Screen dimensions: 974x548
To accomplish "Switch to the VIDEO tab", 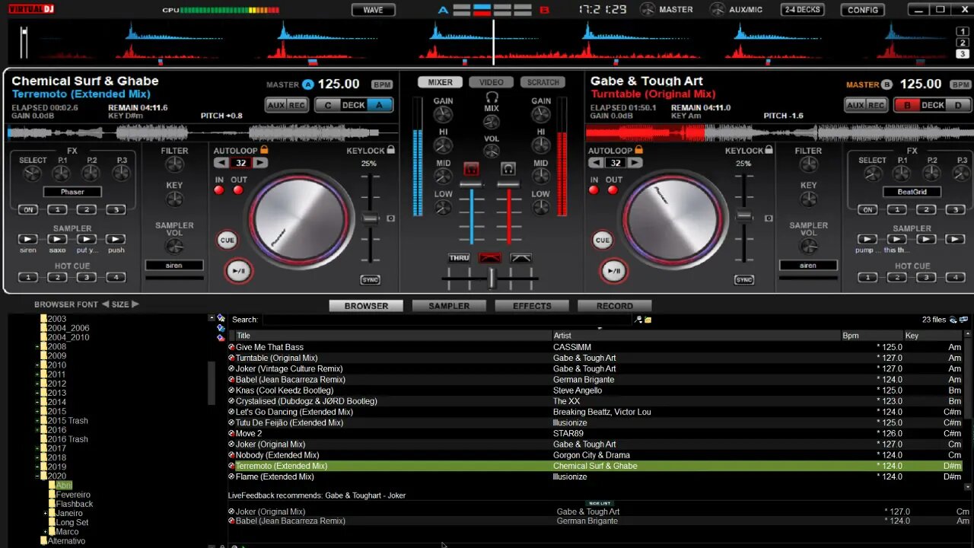I will click(492, 82).
